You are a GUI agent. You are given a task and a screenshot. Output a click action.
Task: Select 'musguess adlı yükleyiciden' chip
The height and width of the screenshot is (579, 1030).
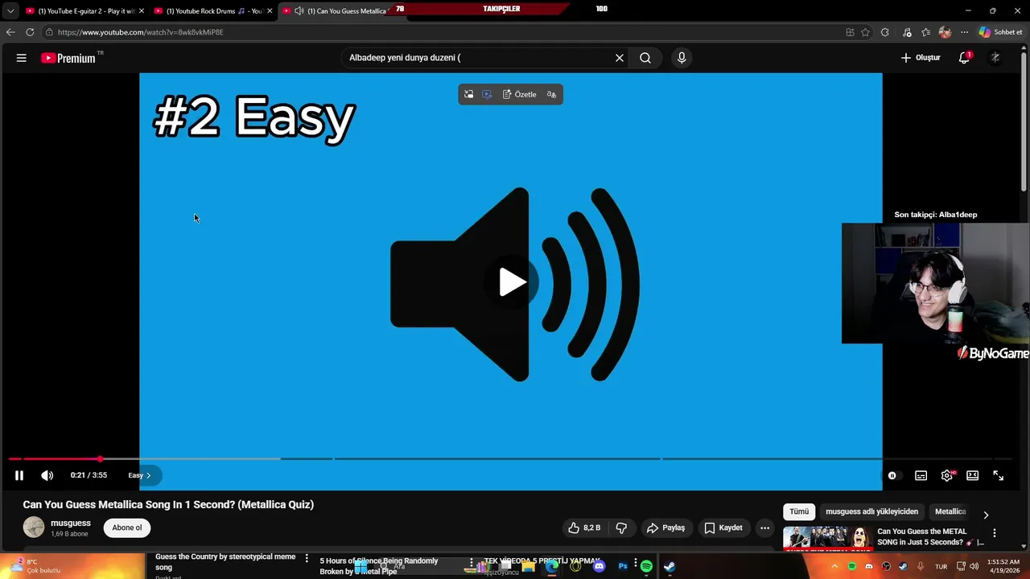pos(871,511)
